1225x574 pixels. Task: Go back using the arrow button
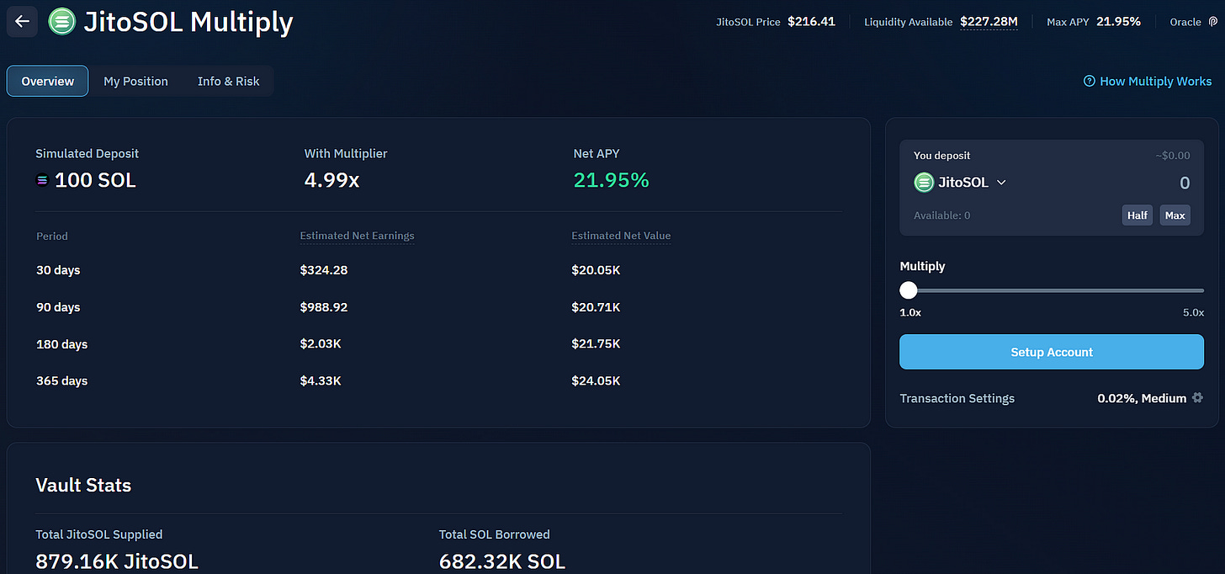23,22
